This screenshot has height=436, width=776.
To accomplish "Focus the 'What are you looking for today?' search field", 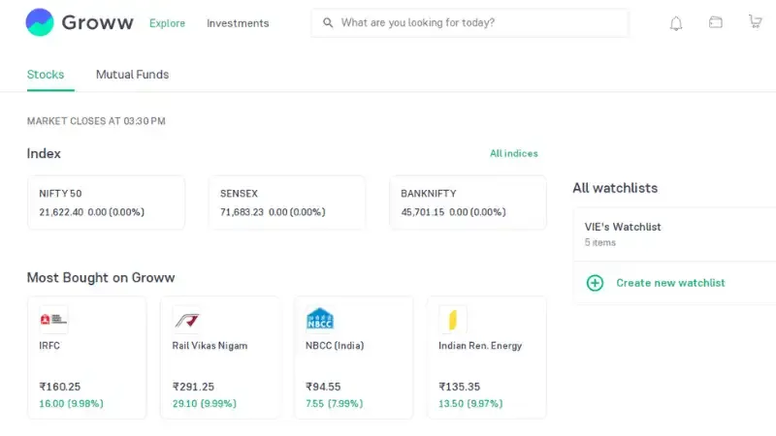I will [x=470, y=22].
